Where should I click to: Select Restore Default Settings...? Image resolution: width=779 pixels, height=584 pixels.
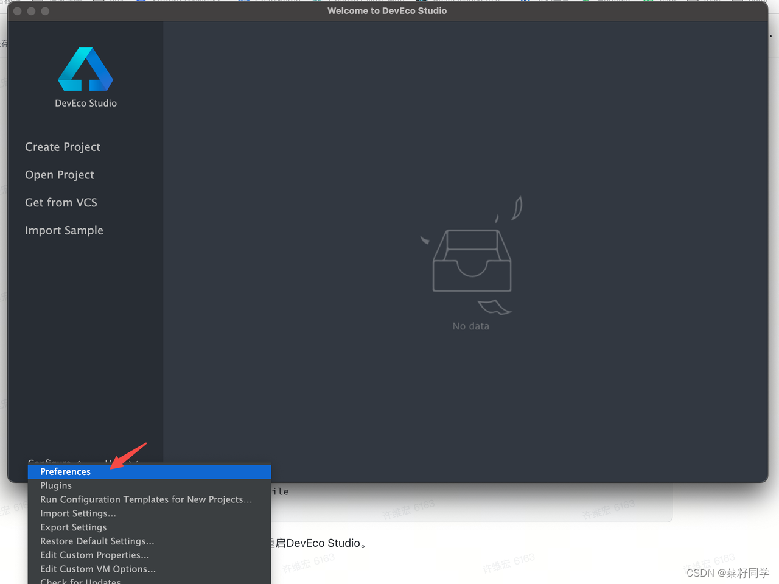tap(149, 541)
